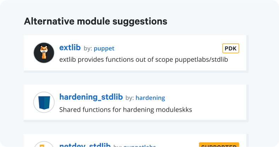Click the extlib fox avatar icon
This screenshot has height=147, width=279.
pos(44,53)
